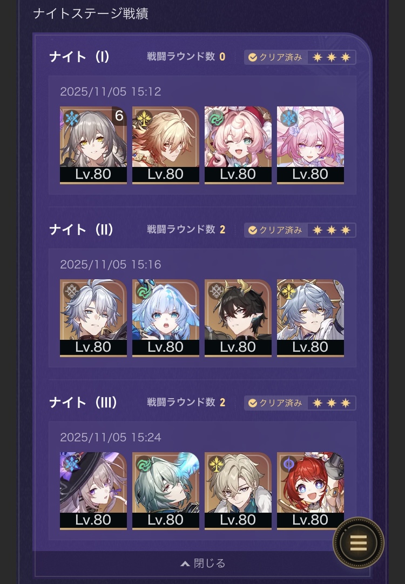Click the Quantum element icon on red-haired character

(288, 464)
